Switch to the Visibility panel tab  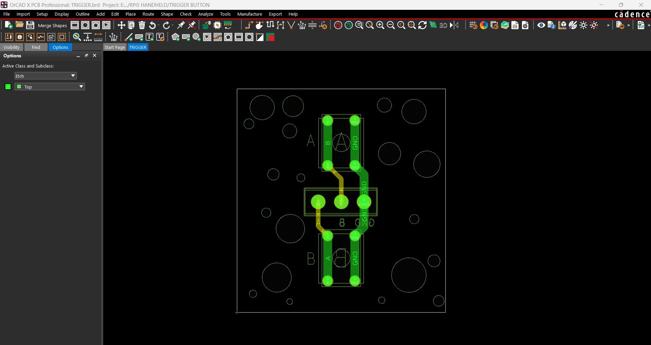coord(12,47)
